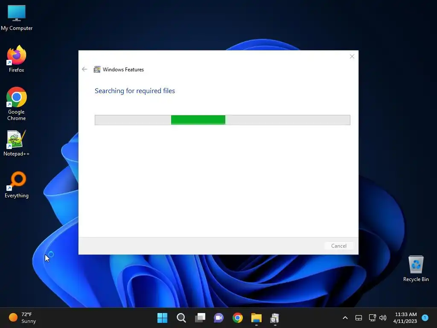
Task: Open the Chat app on taskbar
Action: [x=219, y=318]
